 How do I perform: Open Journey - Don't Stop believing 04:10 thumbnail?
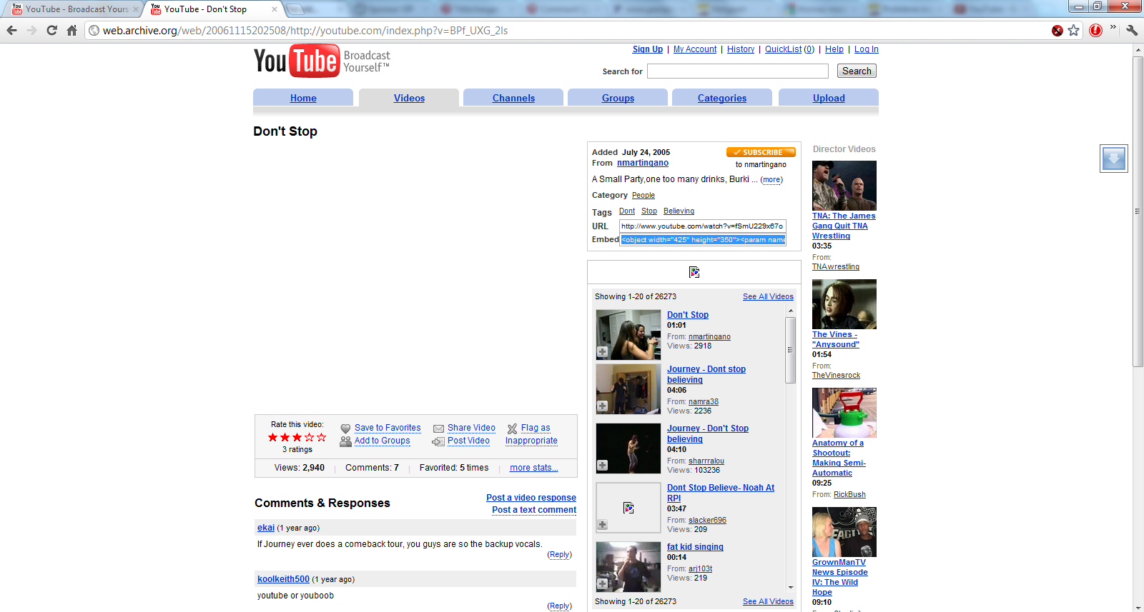(628, 448)
